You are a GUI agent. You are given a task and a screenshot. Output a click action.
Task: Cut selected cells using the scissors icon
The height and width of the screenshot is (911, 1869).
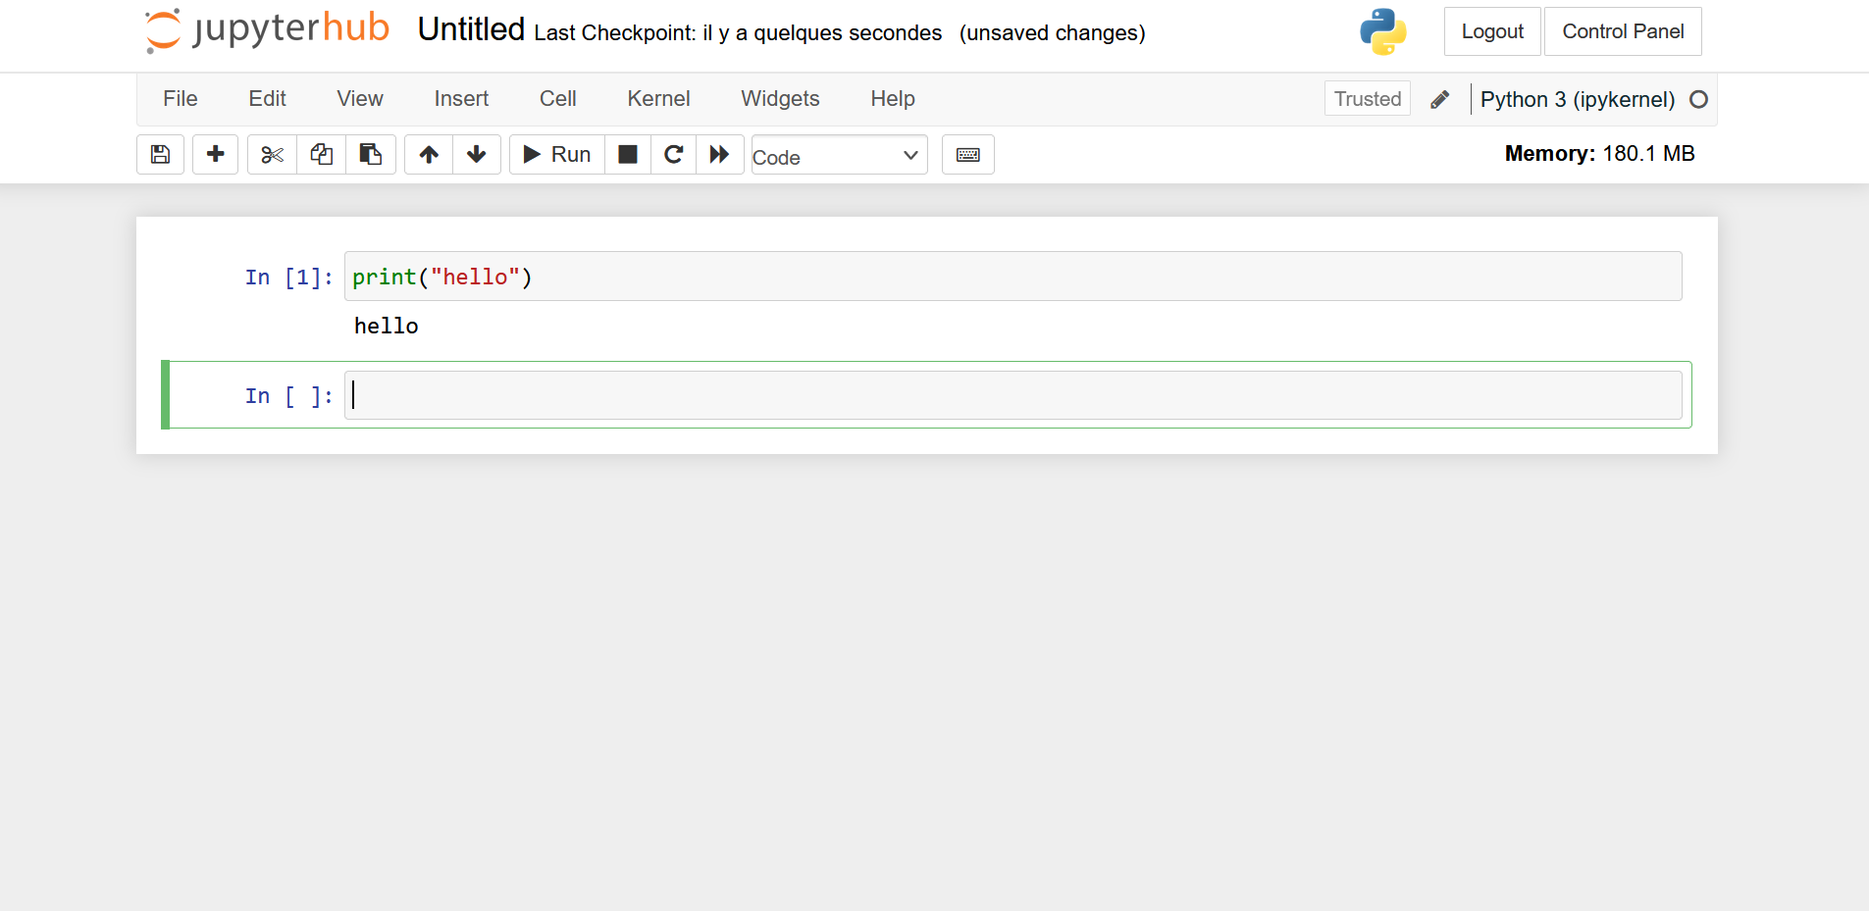pyautogui.click(x=272, y=155)
